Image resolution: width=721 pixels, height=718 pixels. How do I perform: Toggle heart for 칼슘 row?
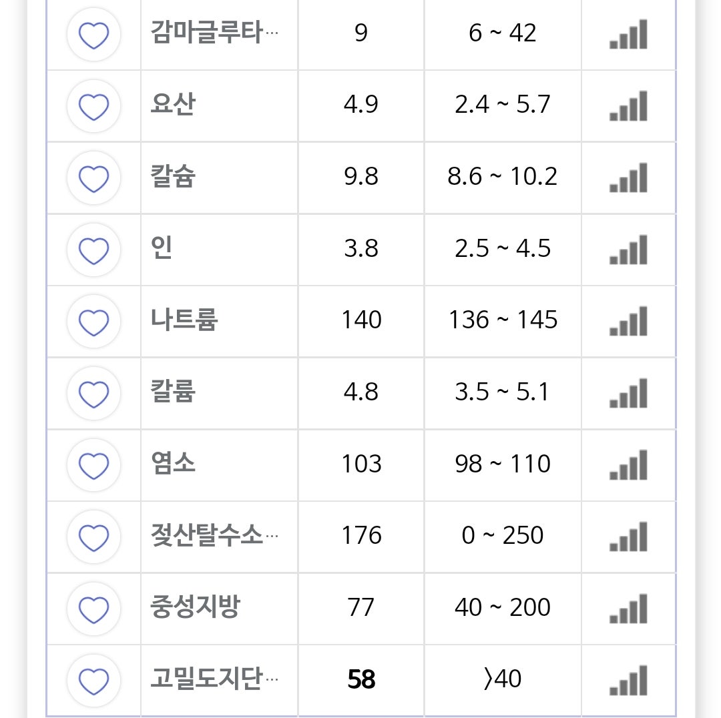tap(94, 178)
